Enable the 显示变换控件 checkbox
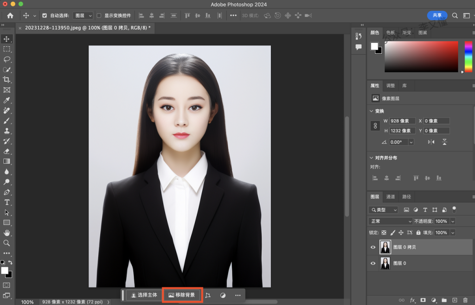This screenshot has width=475, height=305. 99,15
